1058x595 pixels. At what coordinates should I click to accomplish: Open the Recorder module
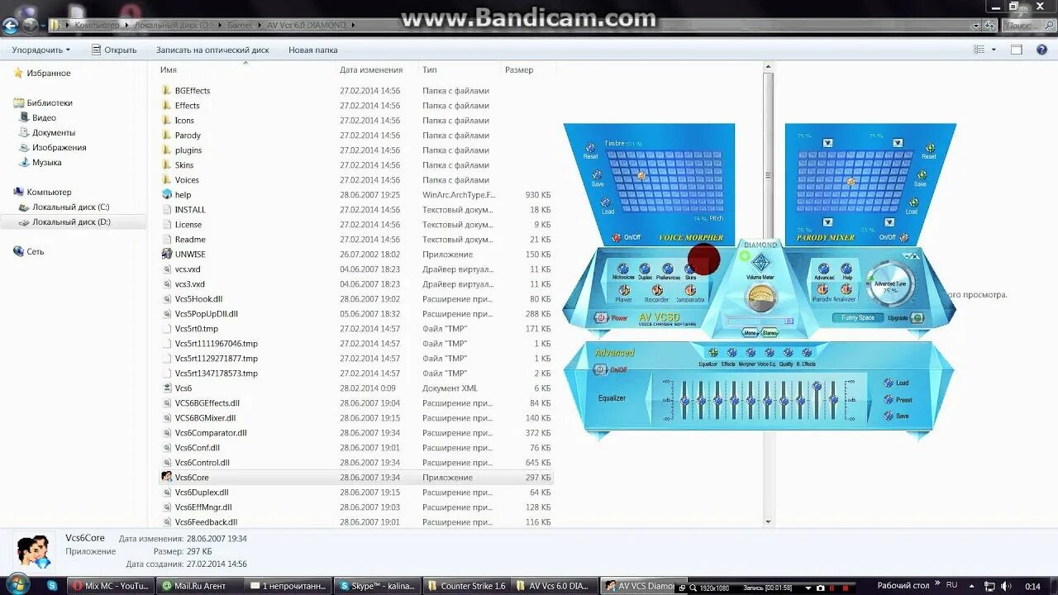coord(657,290)
